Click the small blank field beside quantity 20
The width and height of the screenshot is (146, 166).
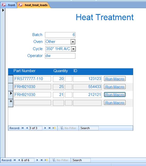[69, 79]
